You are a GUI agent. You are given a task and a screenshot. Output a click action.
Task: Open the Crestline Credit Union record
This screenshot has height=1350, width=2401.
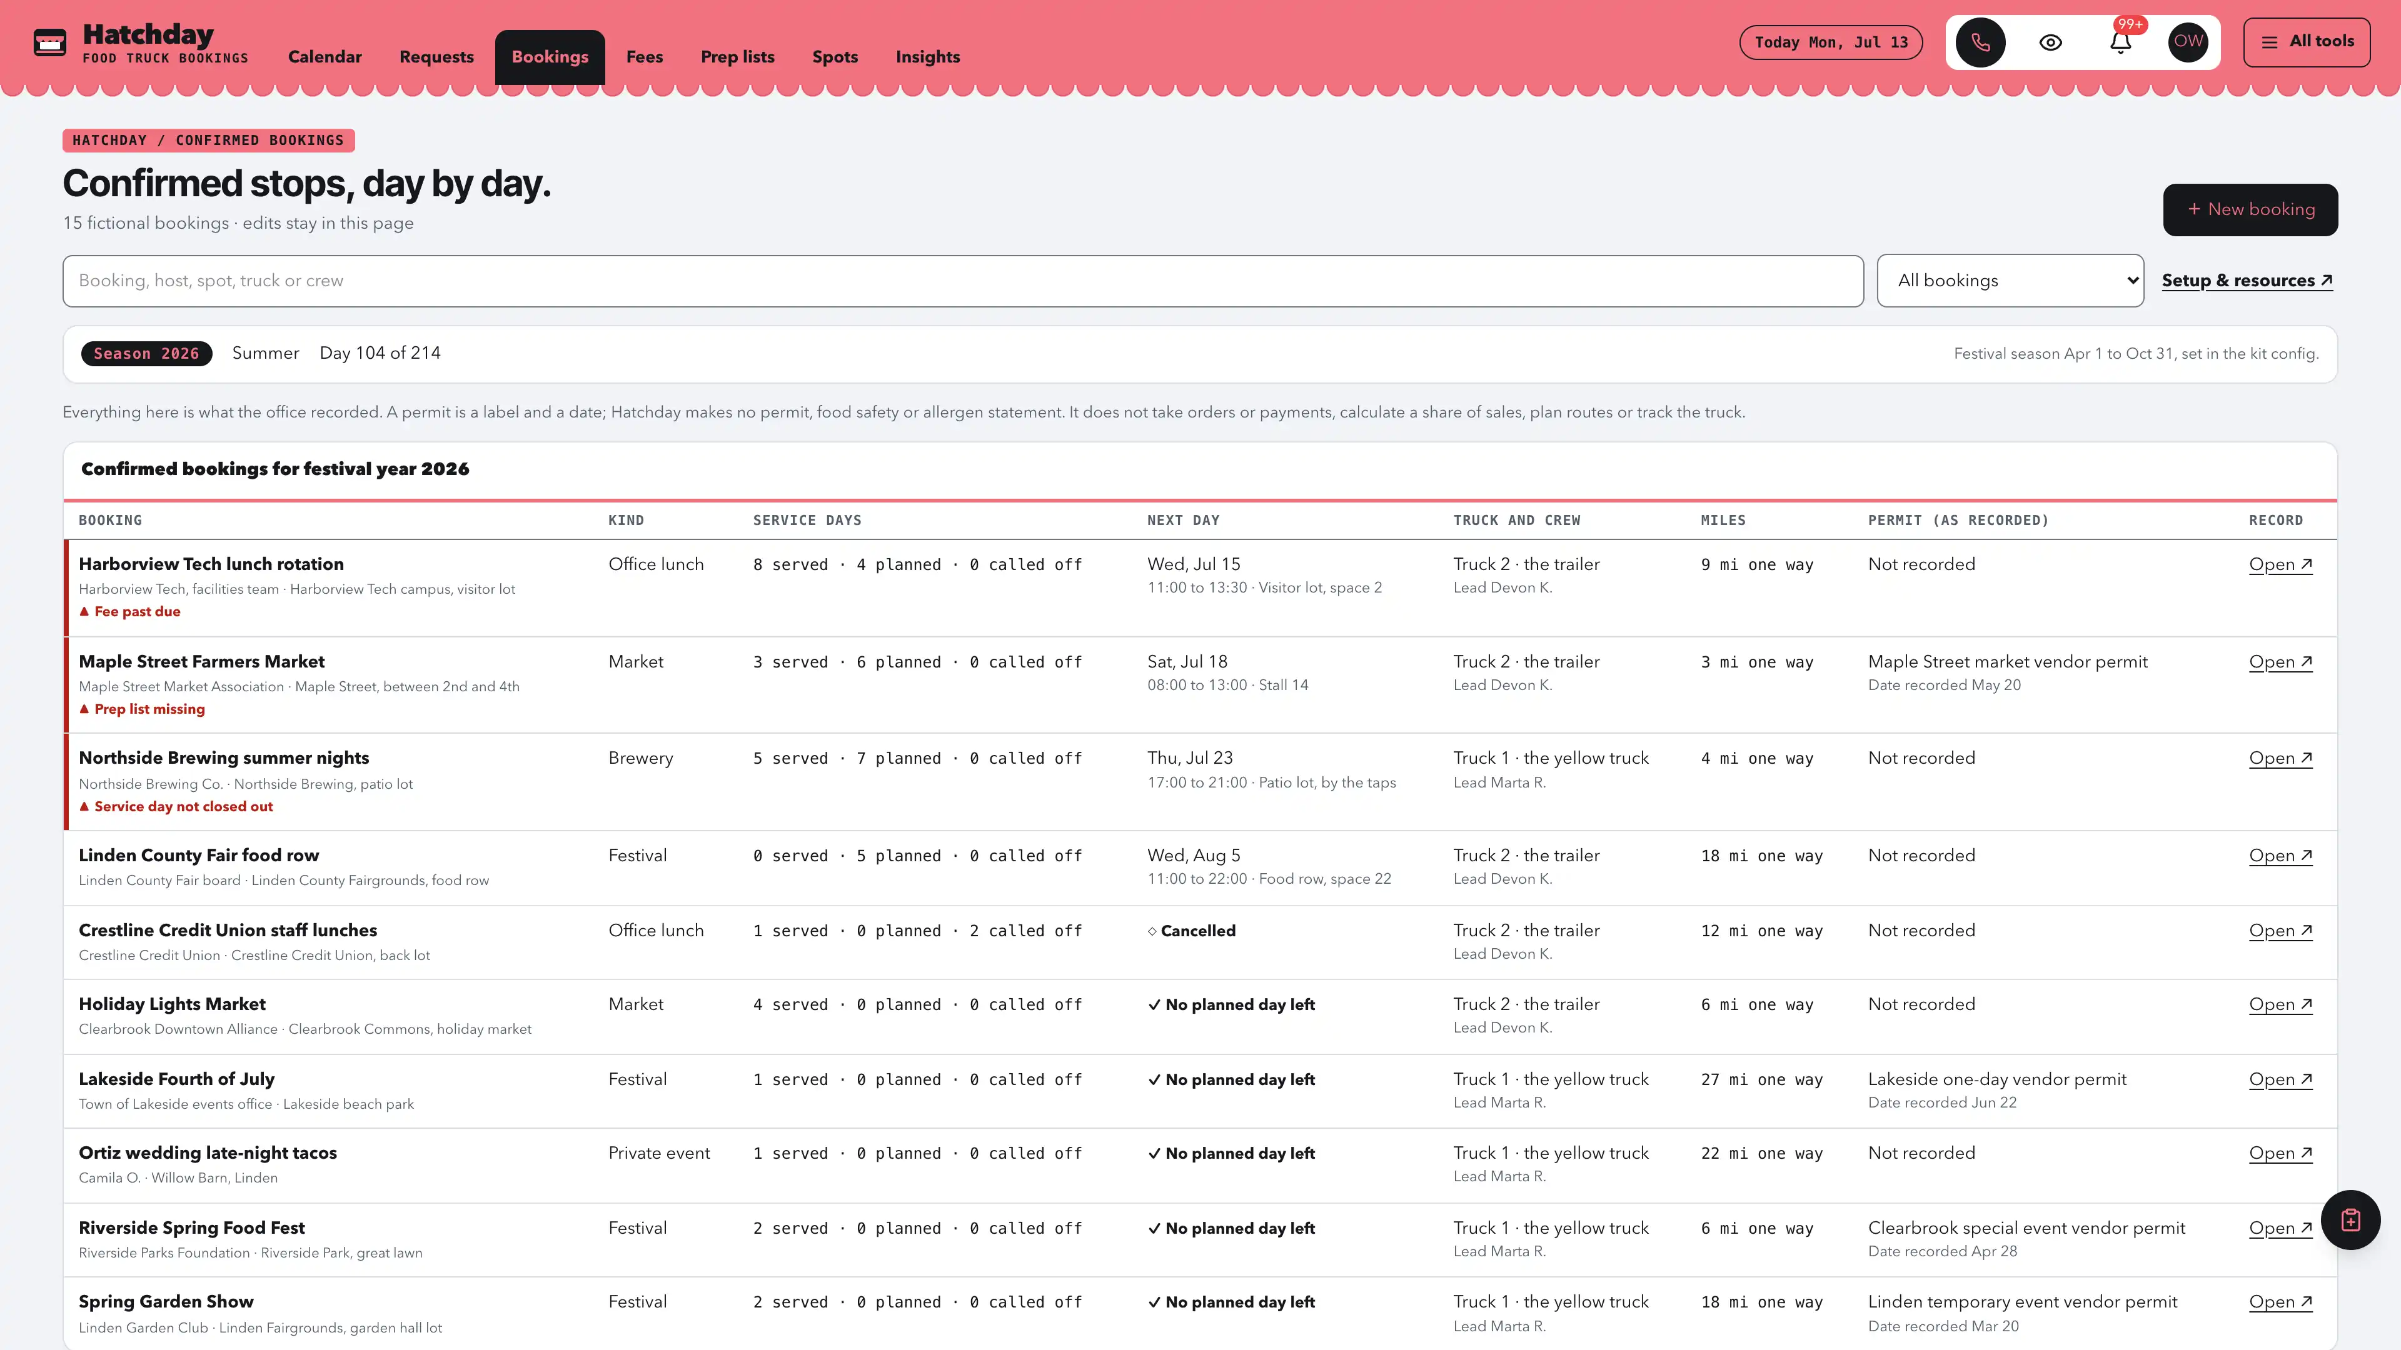click(2280, 930)
